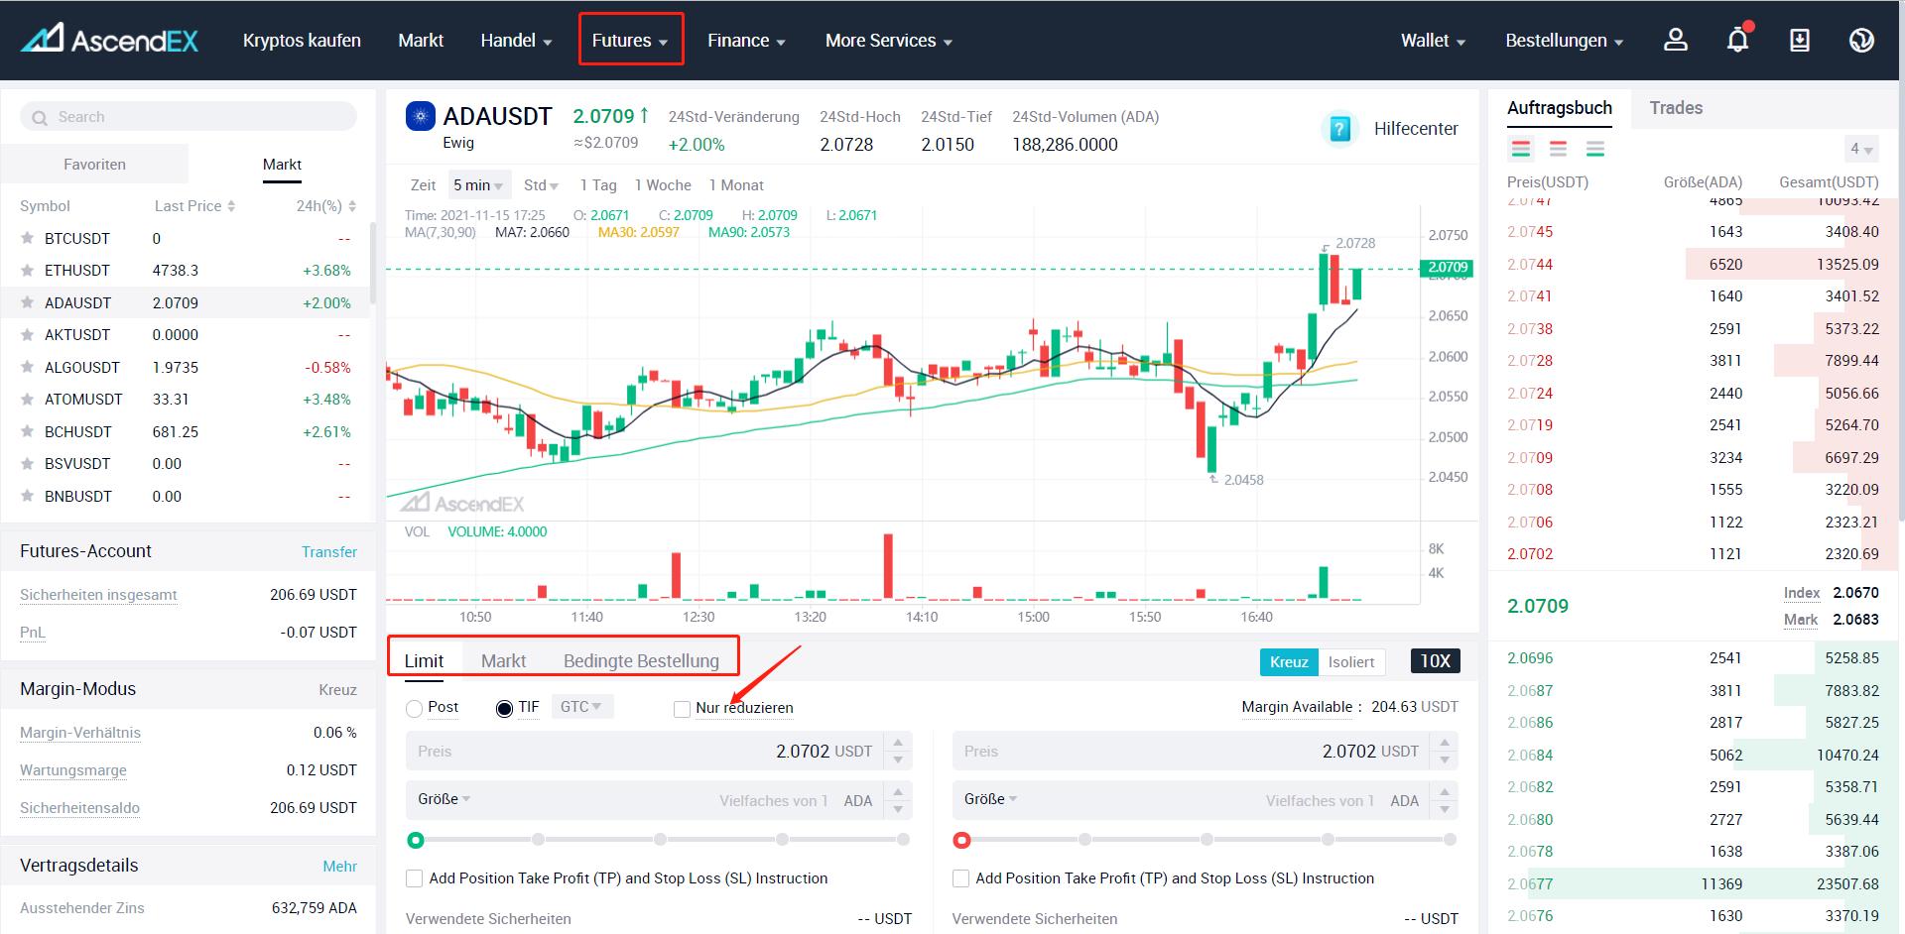Select the 1 Monat chart interval
The width and height of the screenshot is (1905, 934).
736,185
